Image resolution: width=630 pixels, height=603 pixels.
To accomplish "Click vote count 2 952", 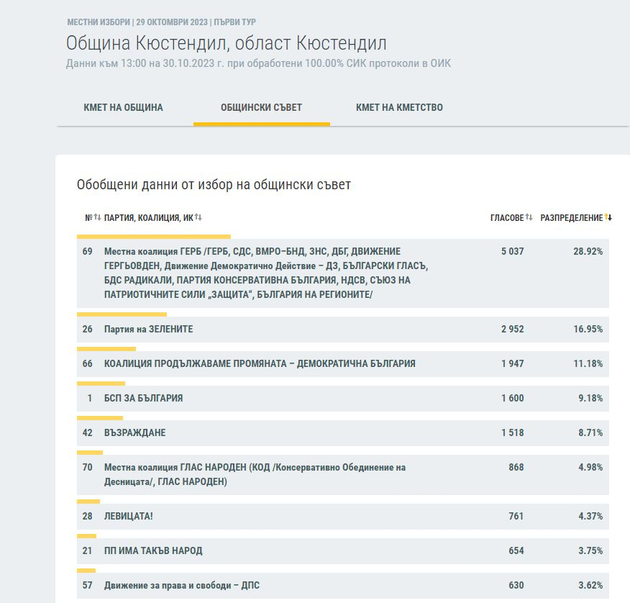I will click(512, 330).
